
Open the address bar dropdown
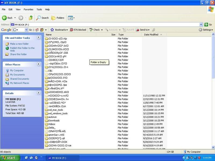[x=201, y=24]
